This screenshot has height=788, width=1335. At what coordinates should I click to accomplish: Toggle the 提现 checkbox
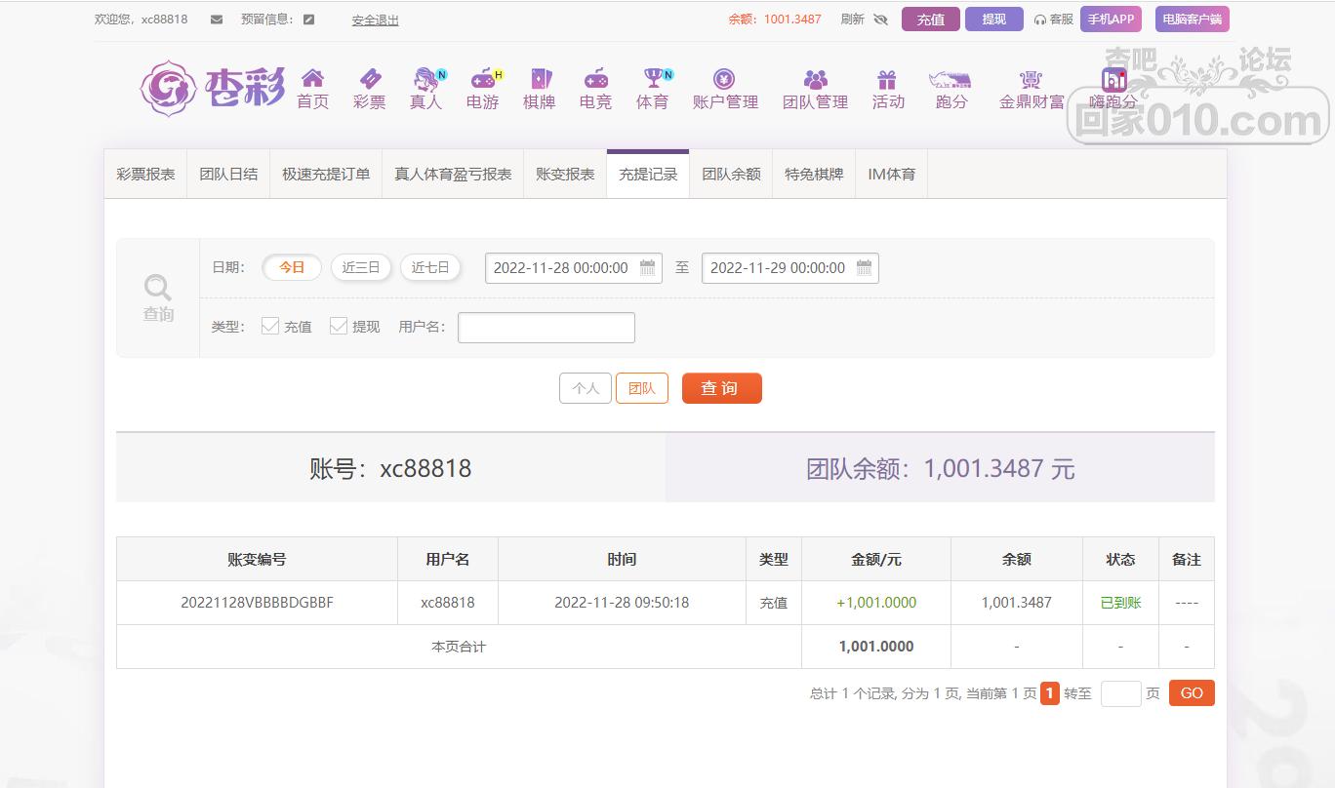(339, 327)
